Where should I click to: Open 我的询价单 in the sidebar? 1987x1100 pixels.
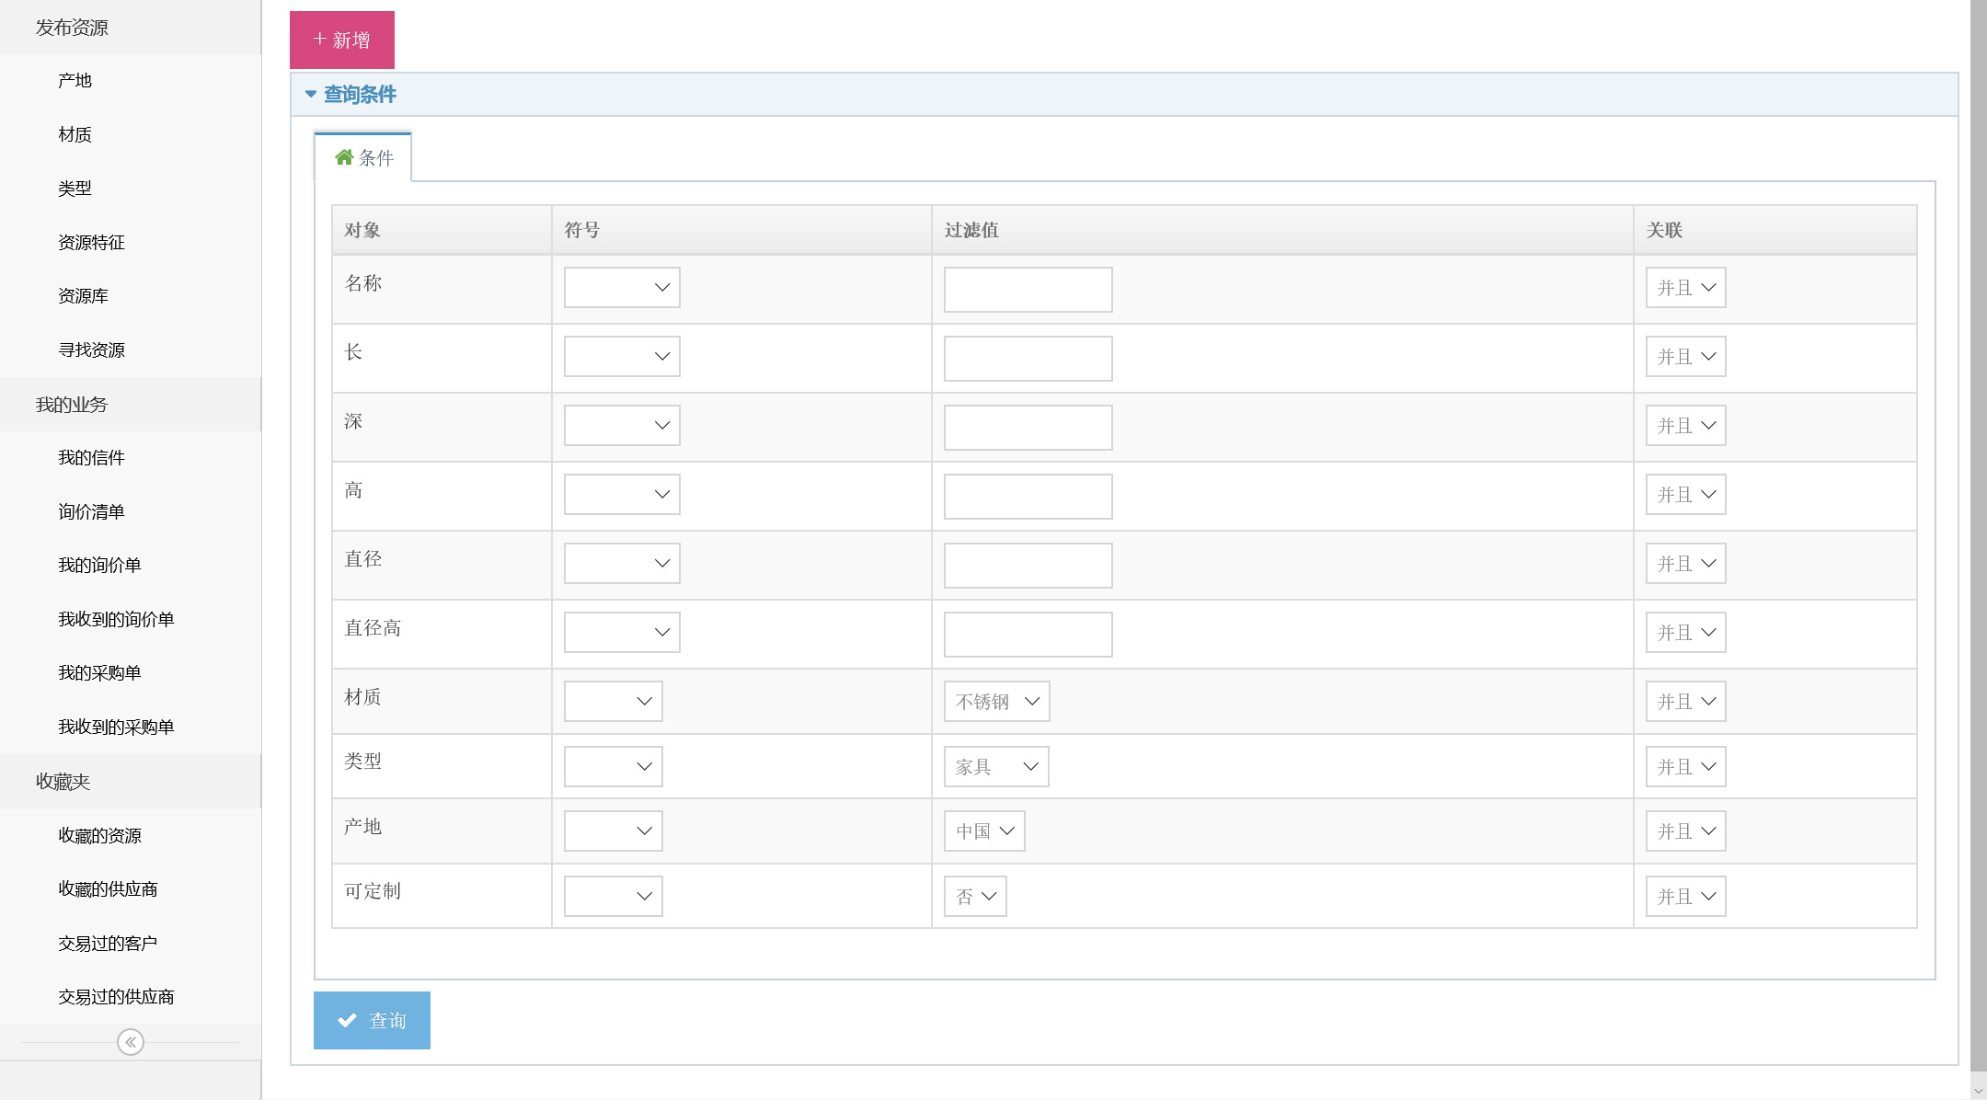point(131,566)
